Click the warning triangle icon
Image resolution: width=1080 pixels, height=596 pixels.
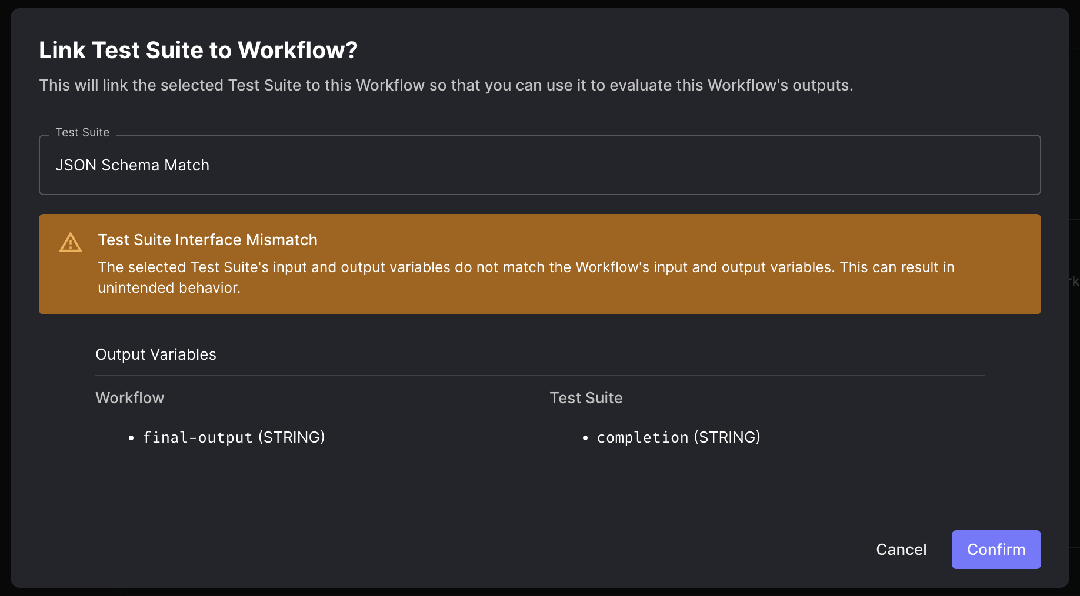tap(71, 242)
